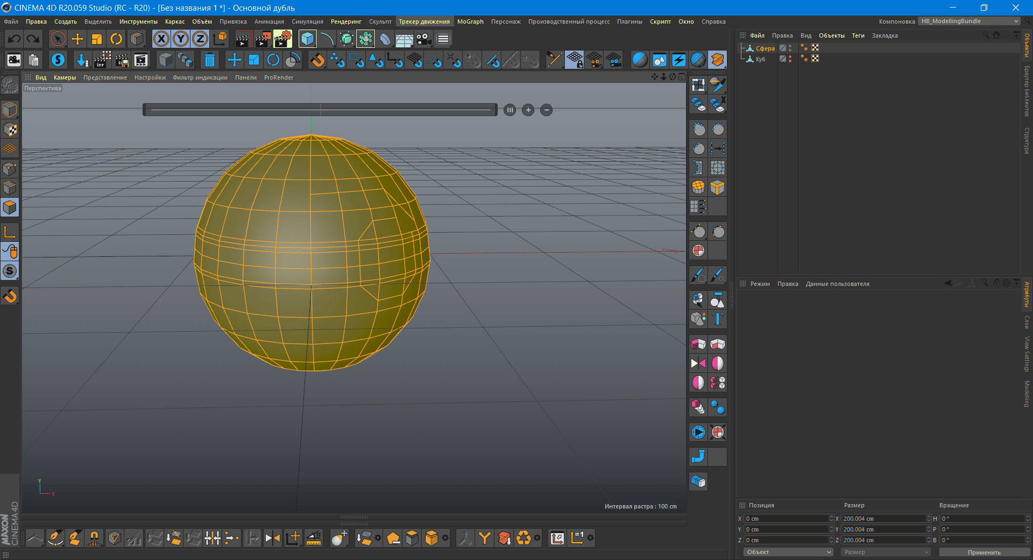Image resolution: width=1033 pixels, height=560 pixels.
Task: Select the Куб object in tree
Action: [760, 59]
